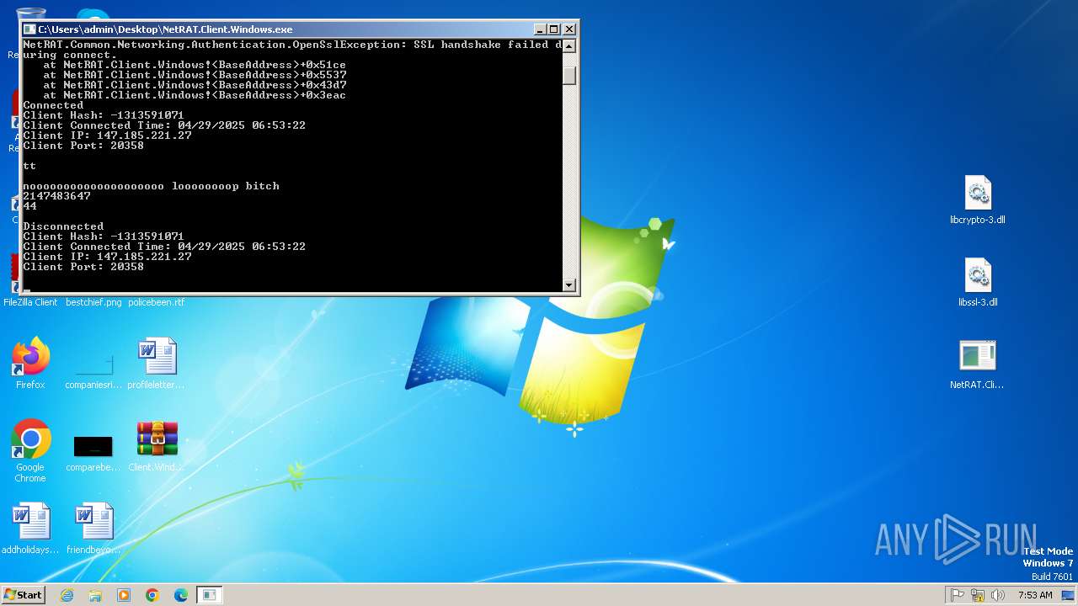The width and height of the screenshot is (1078, 606).
Task: Open the volume speaker tray icon
Action: [x=998, y=595]
